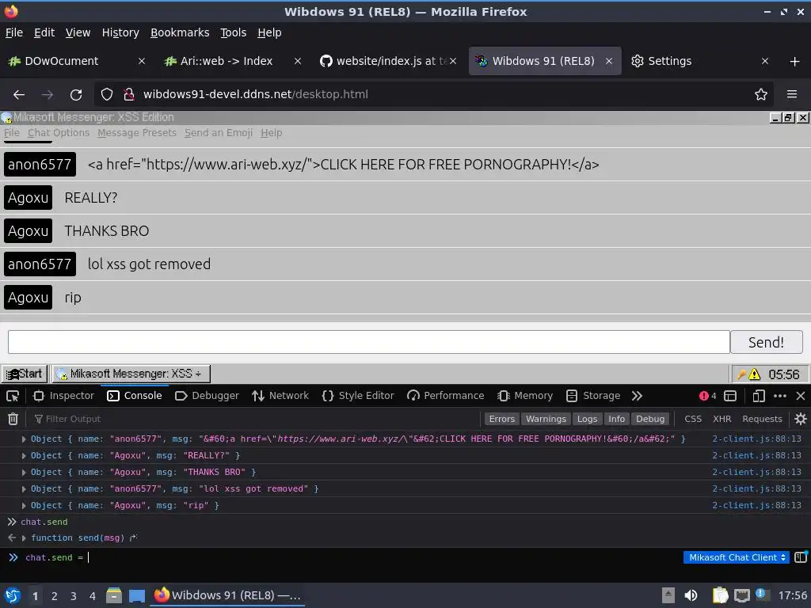
Task: Expand the function send(msg) result
Action: click(24, 538)
